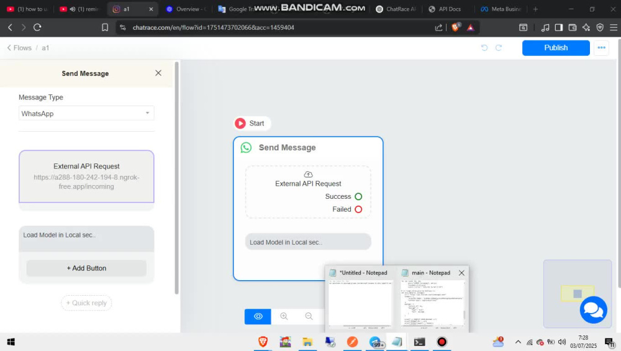
Task: Open the notification center icon
Action: point(610,342)
